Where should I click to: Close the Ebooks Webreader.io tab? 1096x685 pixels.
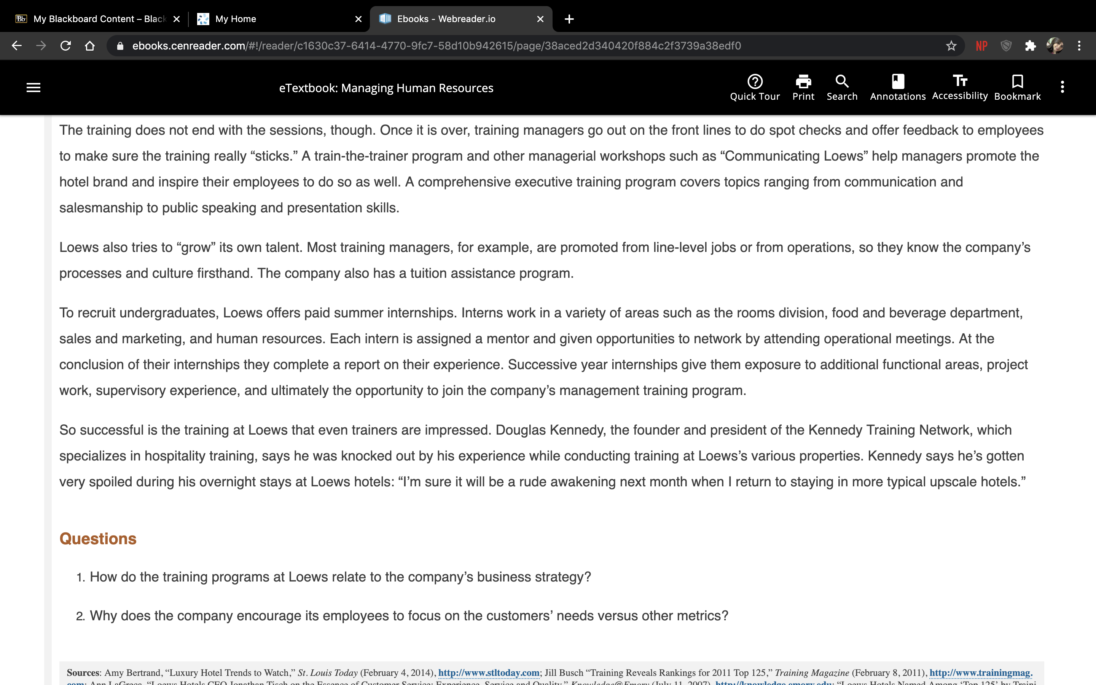pos(540,19)
